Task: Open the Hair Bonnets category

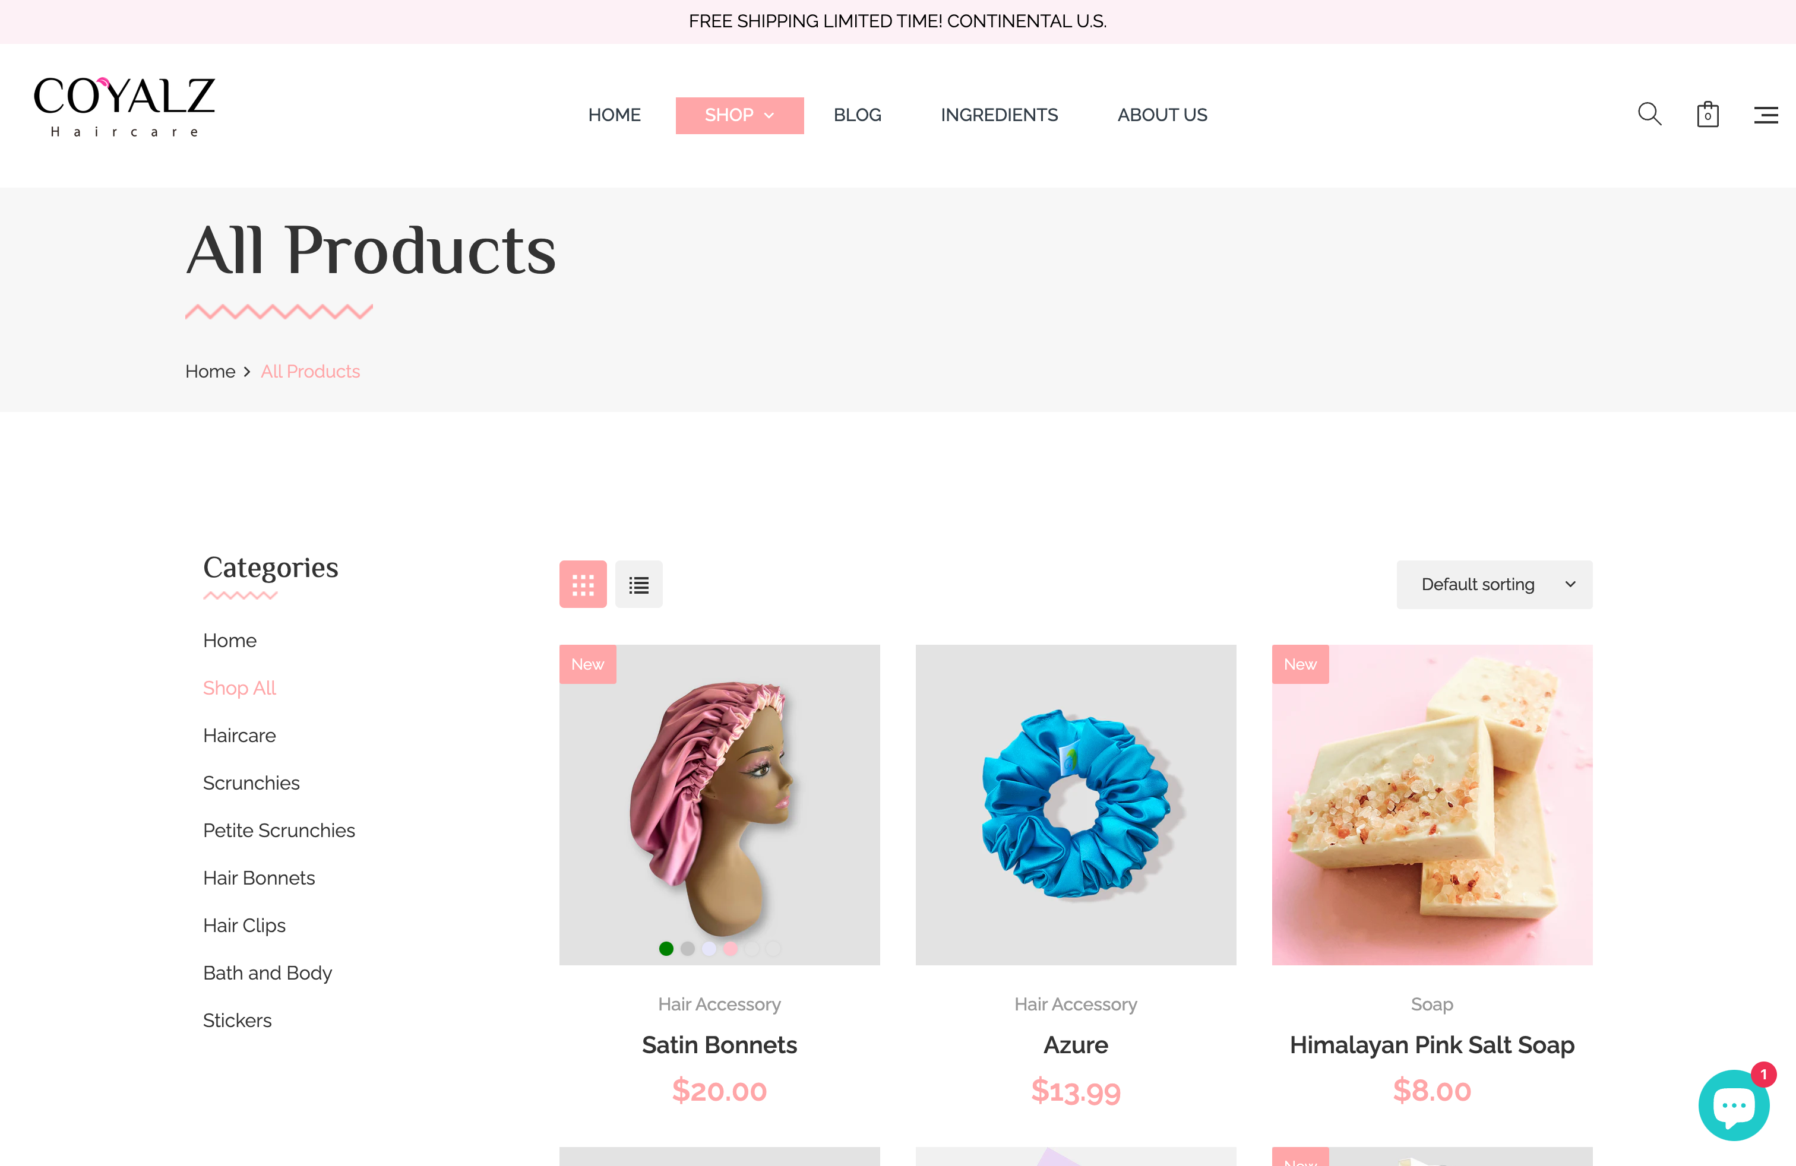Action: (x=259, y=878)
